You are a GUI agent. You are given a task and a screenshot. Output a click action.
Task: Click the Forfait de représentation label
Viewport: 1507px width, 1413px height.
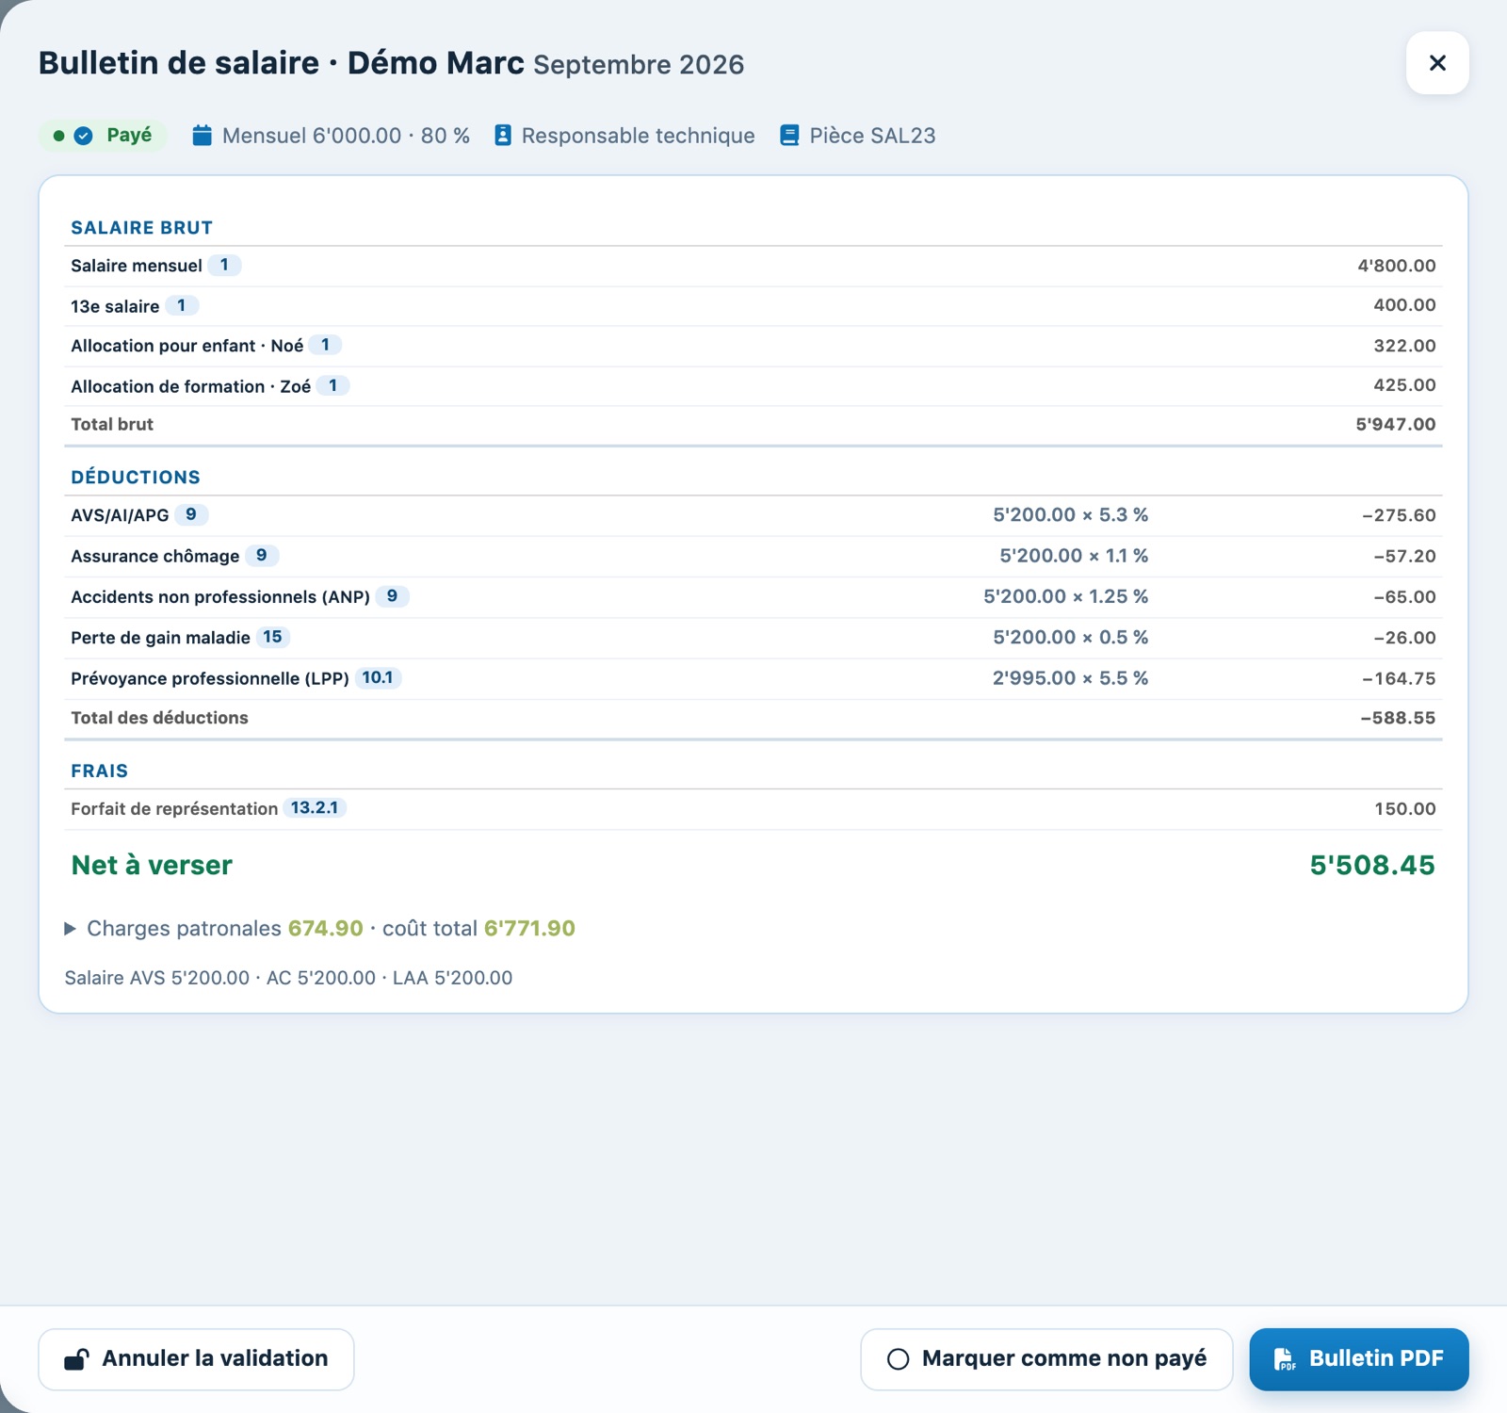pyautogui.click(x=174, y=809)
